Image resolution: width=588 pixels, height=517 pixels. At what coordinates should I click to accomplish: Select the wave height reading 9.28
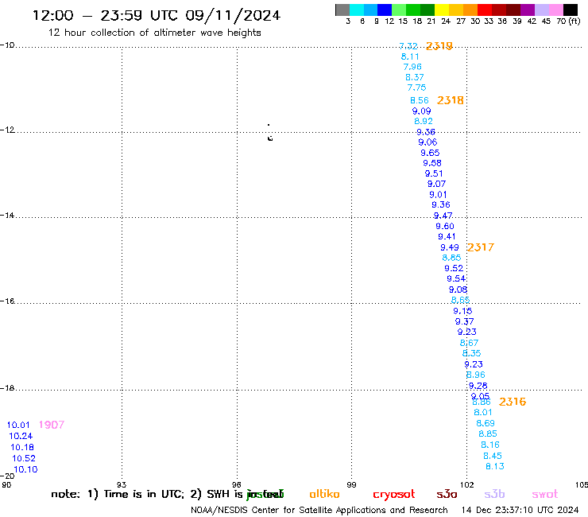coord(478,386)
